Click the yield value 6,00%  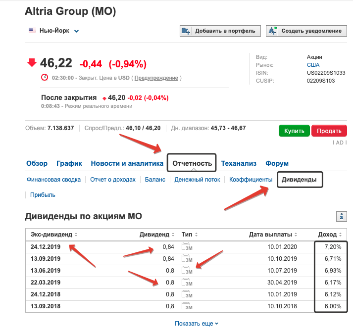[333, 306]
